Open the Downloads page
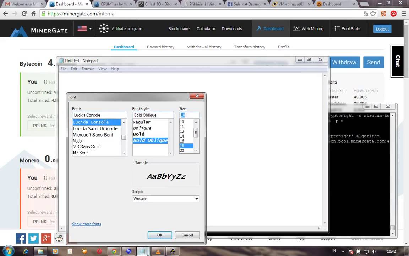This screenshot has height=256, width=409. (232, 29)
